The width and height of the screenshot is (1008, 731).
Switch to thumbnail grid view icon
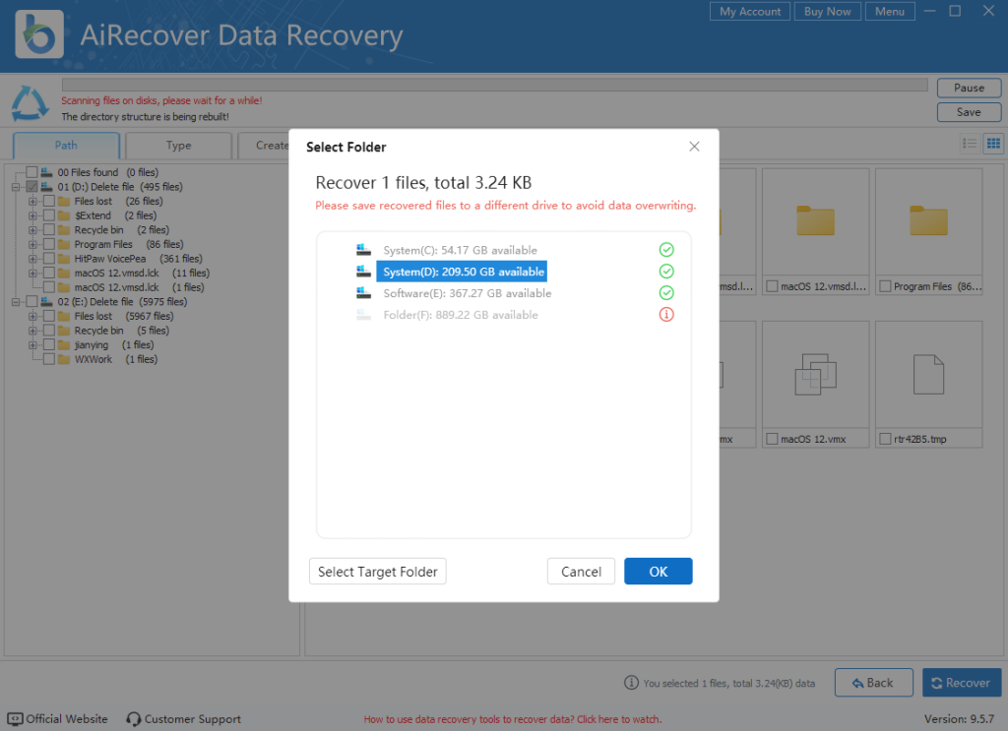(993, 144)
